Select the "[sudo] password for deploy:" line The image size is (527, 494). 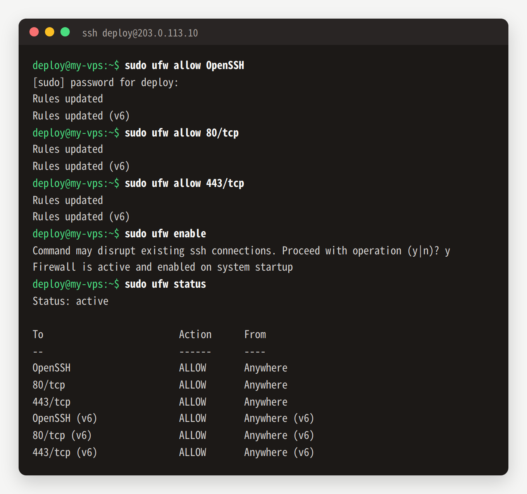pyautogui.click(x=105, y=83)
